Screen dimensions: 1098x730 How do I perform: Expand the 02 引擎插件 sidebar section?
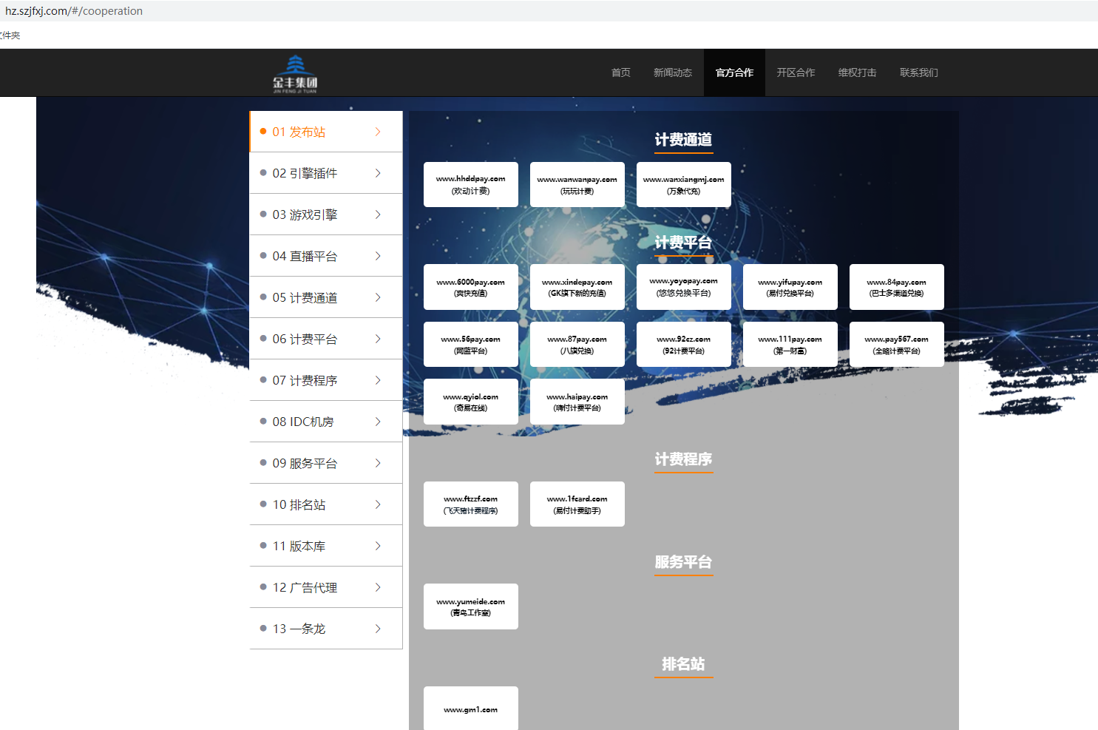pos(325,172)
